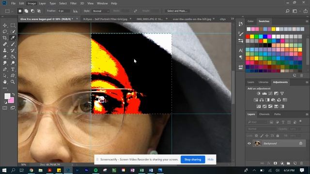Add a layer mask
This screenshot has width=310, height=174.
275,163
